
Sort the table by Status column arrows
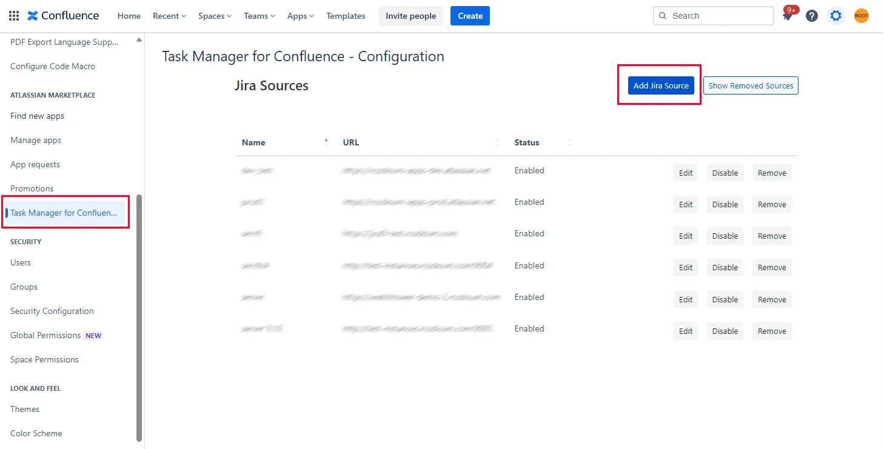point(569,142)
